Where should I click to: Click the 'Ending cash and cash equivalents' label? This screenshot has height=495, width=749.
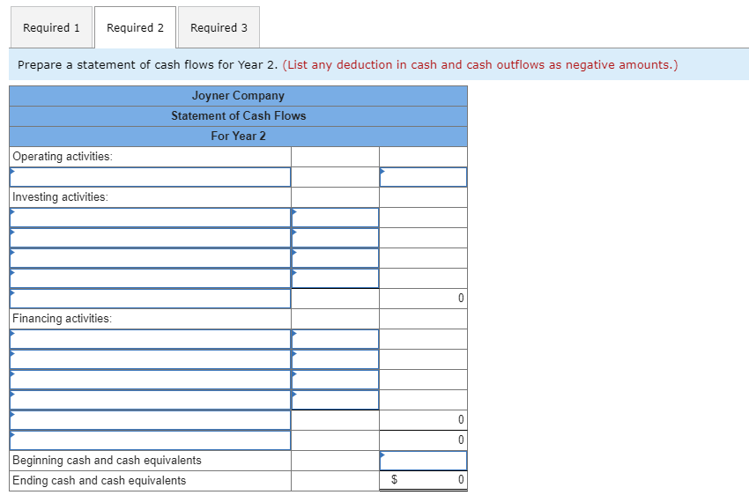tap(100, 481)
